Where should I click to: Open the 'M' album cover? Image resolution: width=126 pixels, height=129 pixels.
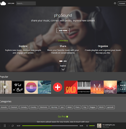(x=97, y=87)
